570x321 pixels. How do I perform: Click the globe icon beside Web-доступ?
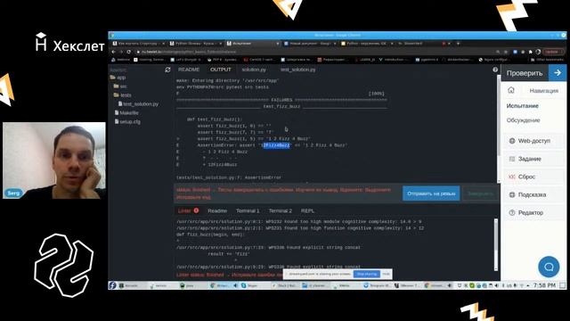(512, 141)
